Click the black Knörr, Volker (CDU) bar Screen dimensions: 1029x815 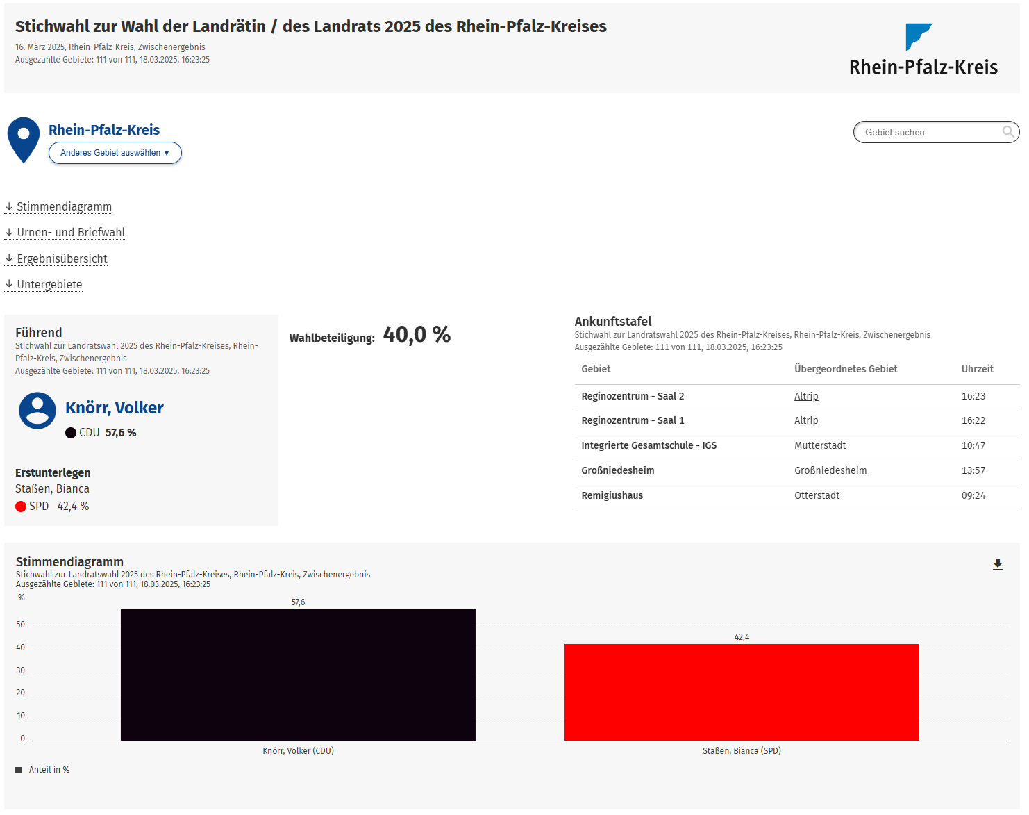(298, 675)
